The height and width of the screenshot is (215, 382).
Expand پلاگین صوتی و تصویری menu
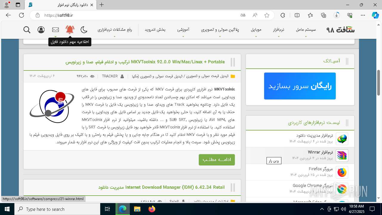click(220, 30)
